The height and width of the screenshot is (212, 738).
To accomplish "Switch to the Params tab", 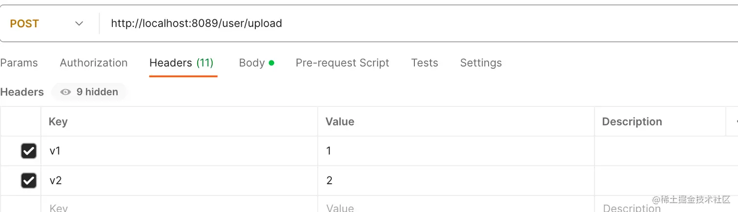I will [x=19, y=63].
